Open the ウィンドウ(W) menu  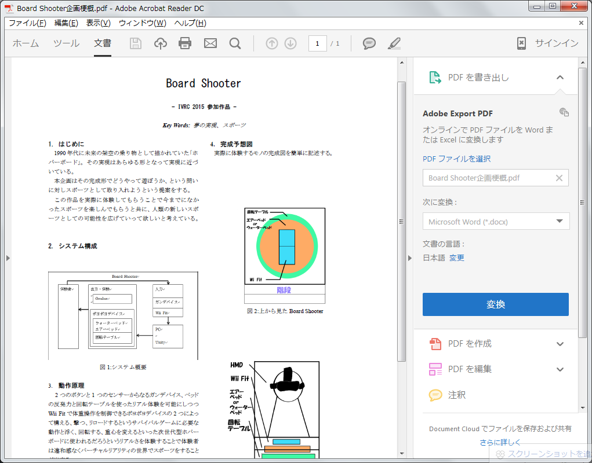142,23
